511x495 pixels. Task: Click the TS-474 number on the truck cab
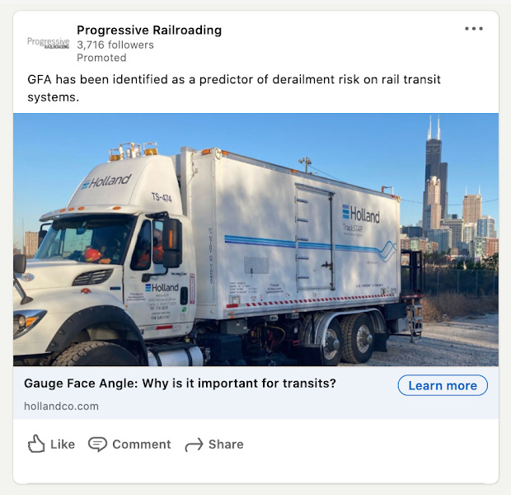pyautogui.click(x=162, y=197)
